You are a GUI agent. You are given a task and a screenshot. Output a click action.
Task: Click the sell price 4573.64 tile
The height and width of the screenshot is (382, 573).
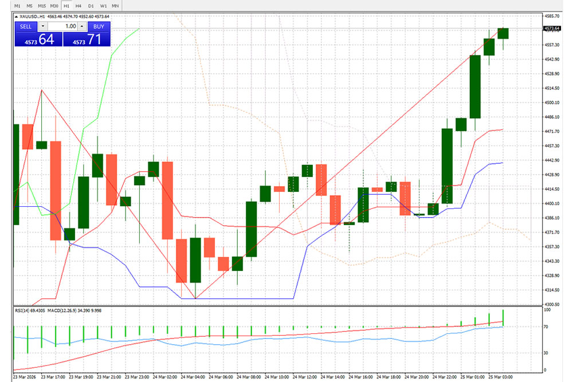pos(37,39)
